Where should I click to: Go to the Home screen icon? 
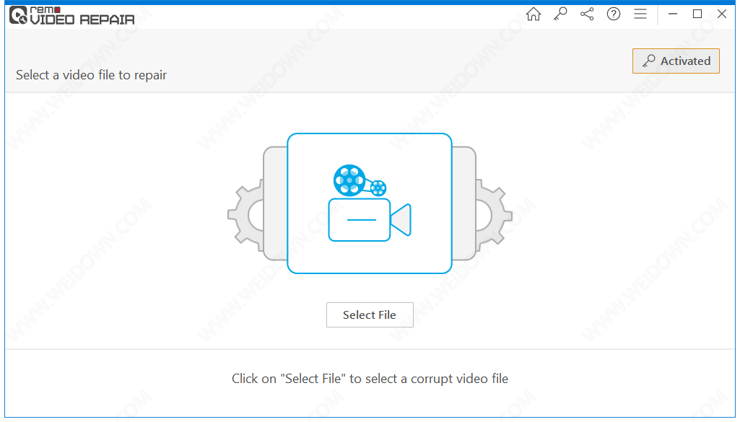(534, 14)
